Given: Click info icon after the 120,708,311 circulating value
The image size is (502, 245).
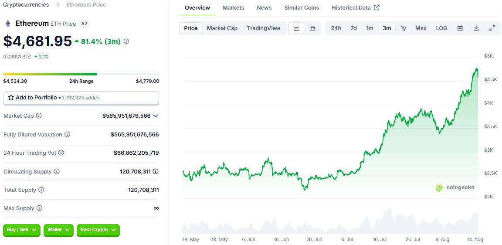Looking at the screenshot, I should coord(156,171).
